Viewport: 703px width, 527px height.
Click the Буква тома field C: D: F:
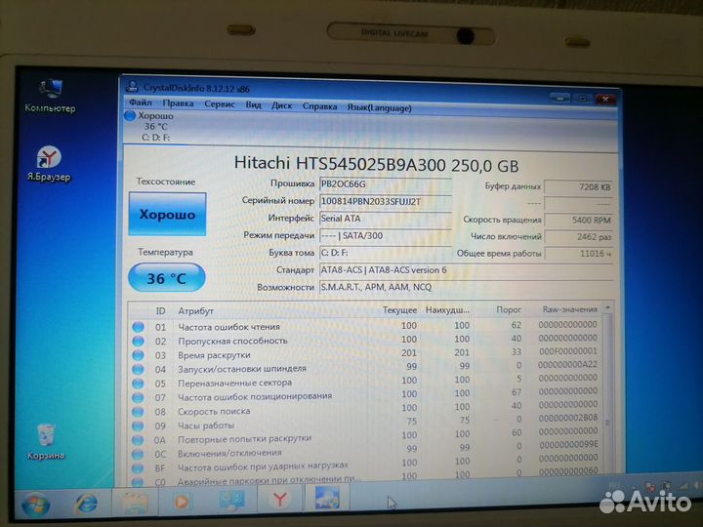(x=385, y=253)
